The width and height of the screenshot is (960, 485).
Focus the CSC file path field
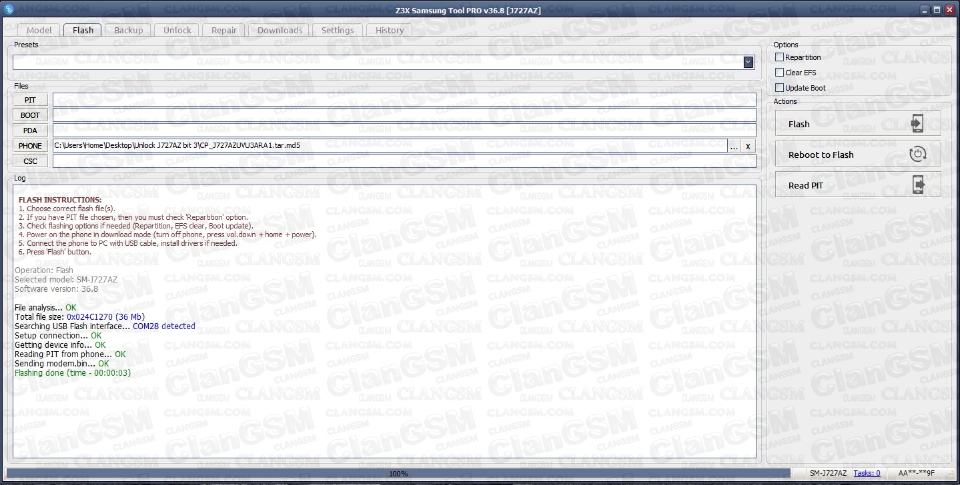pos(404,161)
